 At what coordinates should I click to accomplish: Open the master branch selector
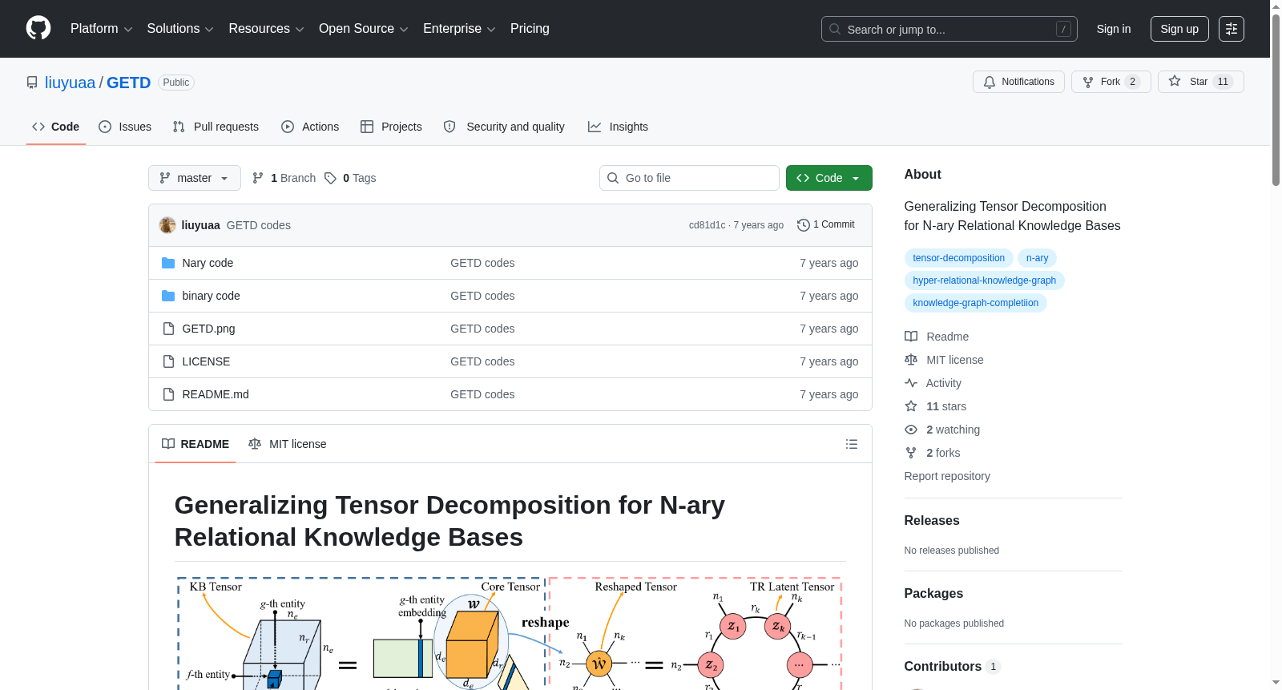point(195,178)
